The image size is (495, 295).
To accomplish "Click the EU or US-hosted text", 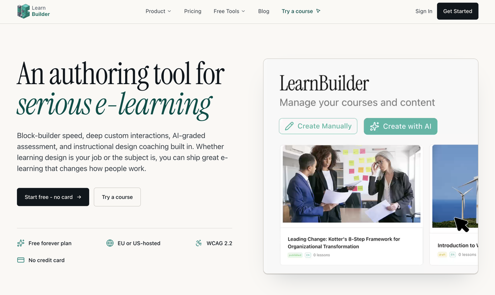I will 139,243.
